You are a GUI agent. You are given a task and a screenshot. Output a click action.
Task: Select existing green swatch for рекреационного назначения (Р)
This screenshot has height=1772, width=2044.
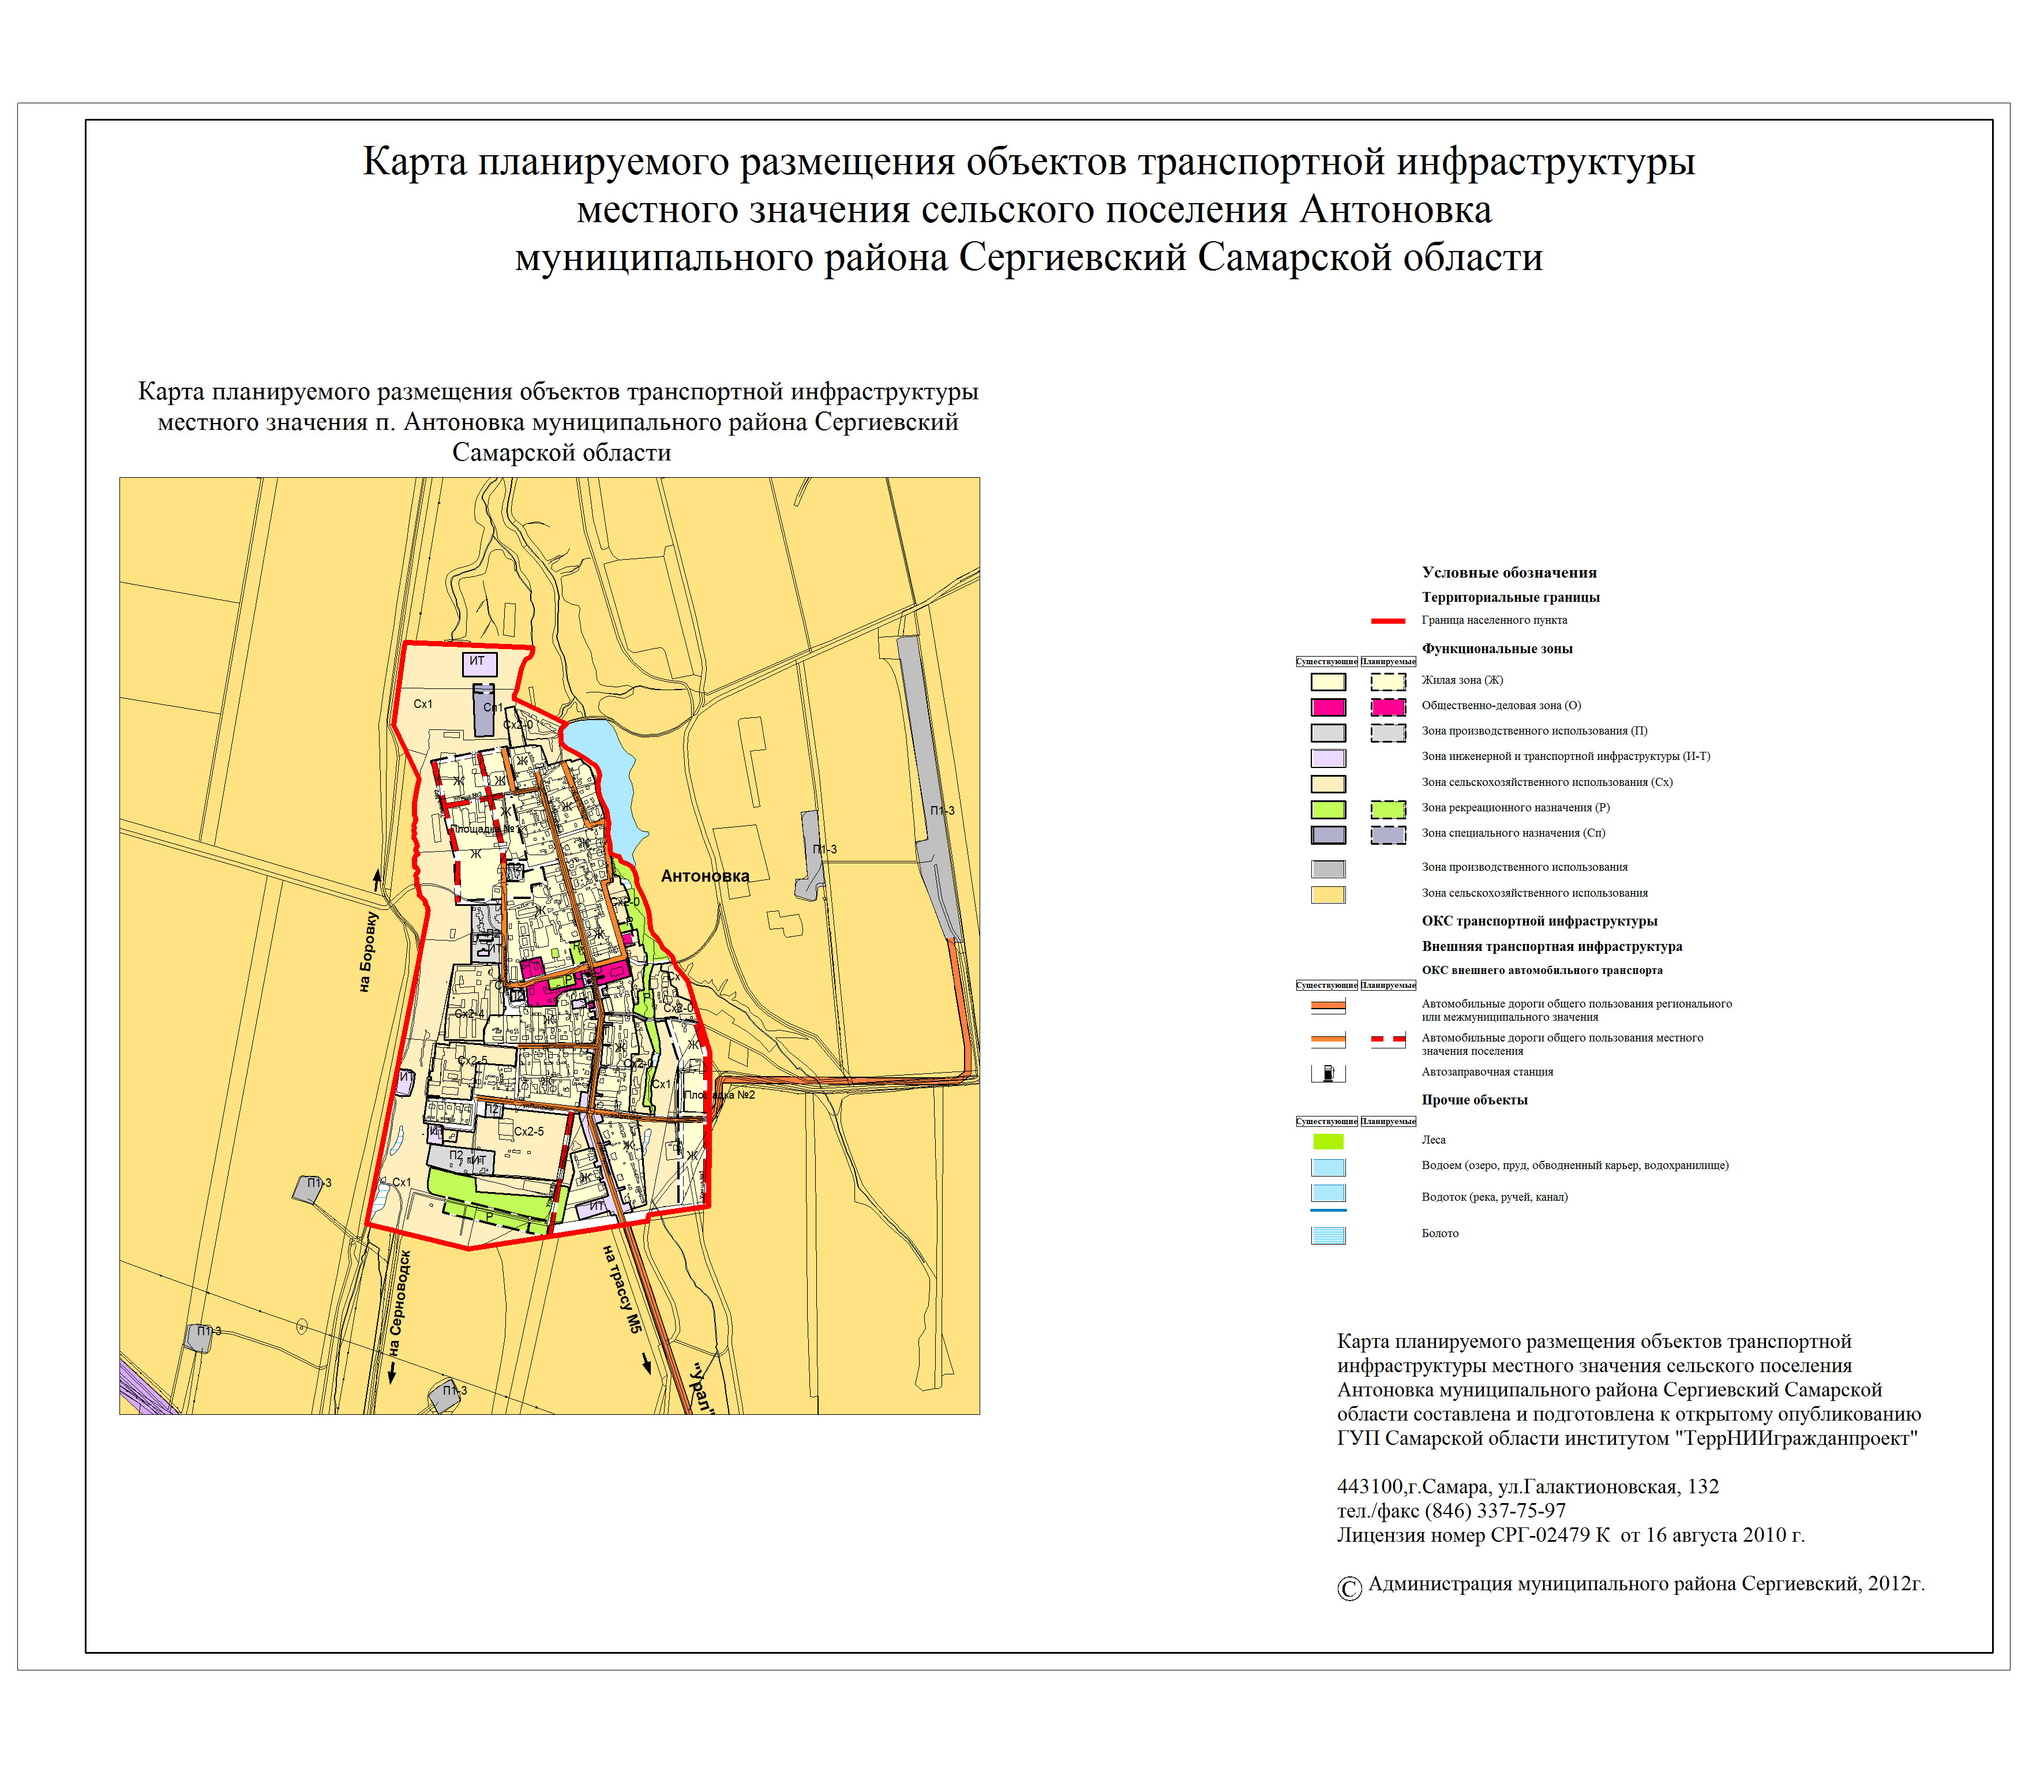click(1328, 809)
